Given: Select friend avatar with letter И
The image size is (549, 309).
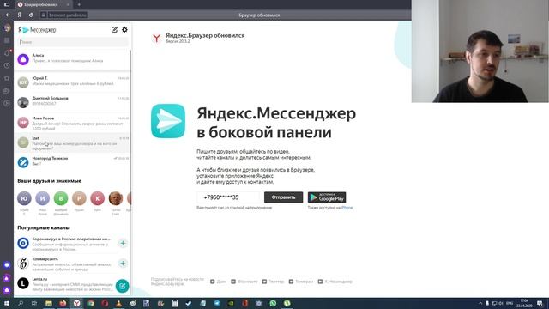Looking at the screenshot, I should click(x=42, y=198).
